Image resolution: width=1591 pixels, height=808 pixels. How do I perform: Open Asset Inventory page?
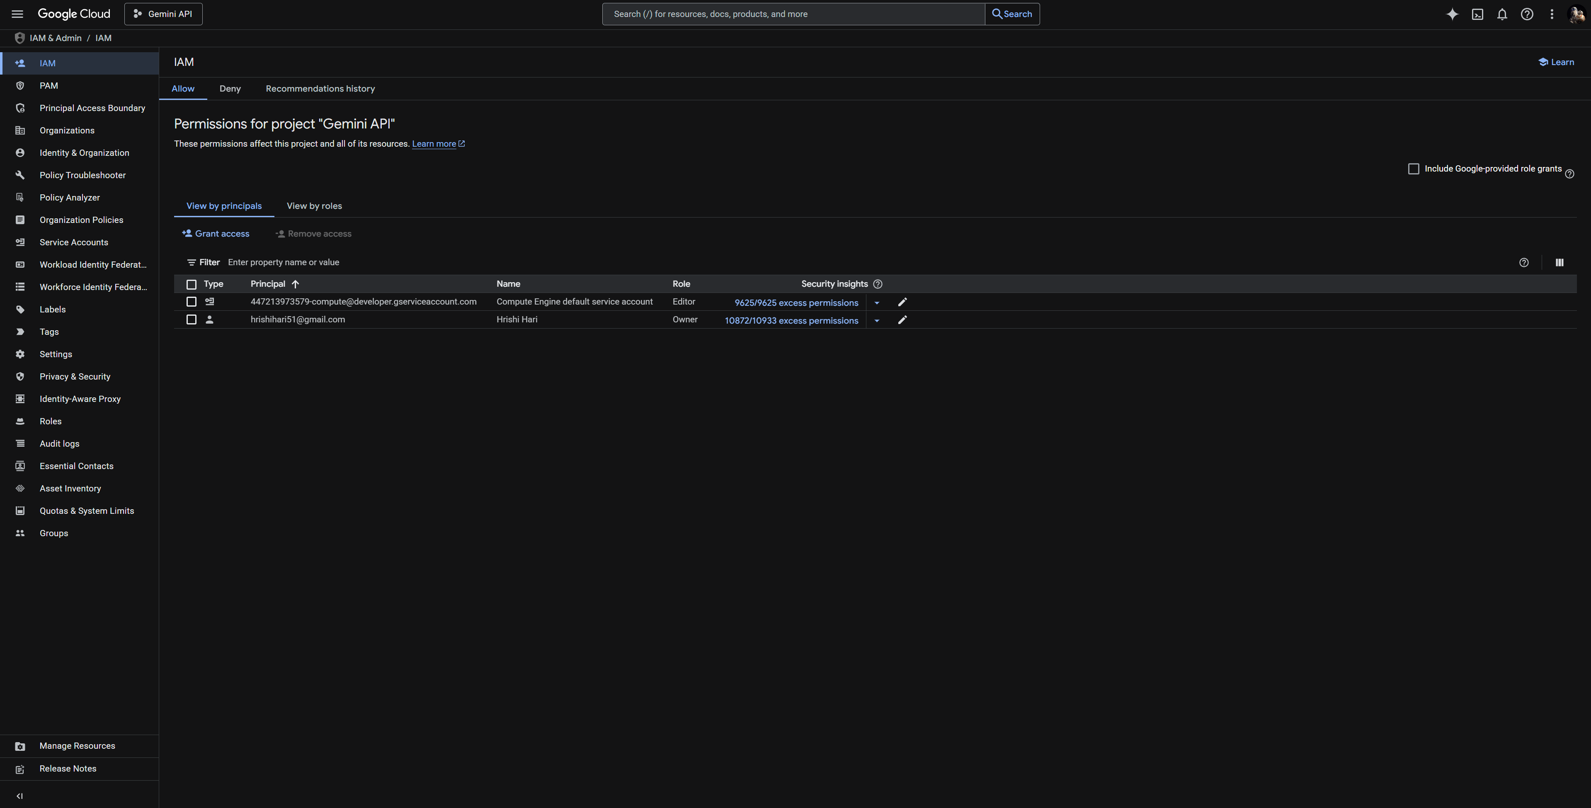click(x=79, y=488)
